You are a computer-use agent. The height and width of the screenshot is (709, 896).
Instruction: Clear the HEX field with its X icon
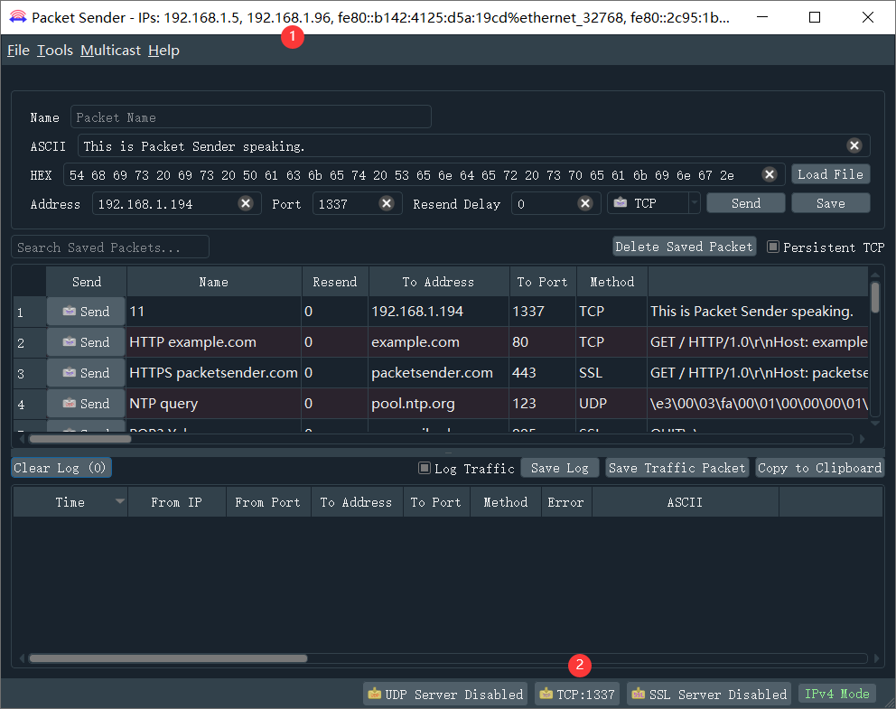coord(770,175)
